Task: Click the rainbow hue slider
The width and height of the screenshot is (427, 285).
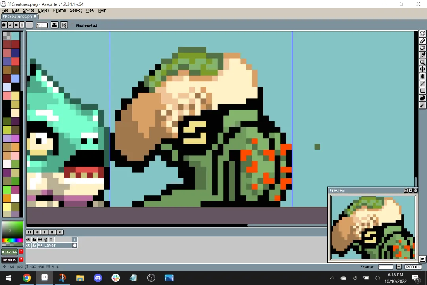Action: click(13, 240)
